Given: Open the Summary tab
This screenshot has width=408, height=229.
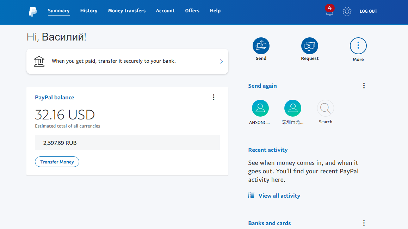Looking at the screenshot, I should 58,11.
